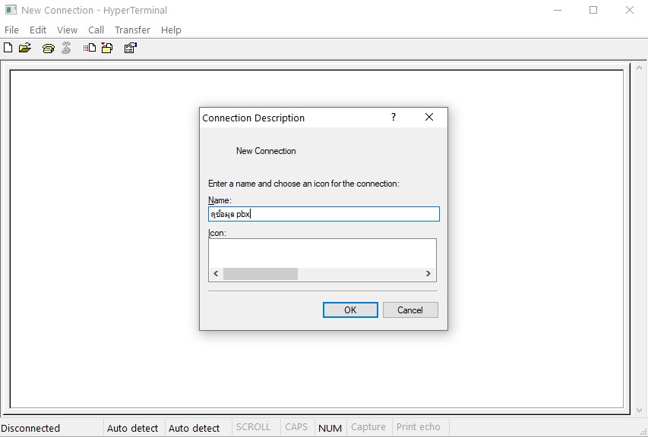The height and width of the screenshot is (437, 648).
Task: Cancel the Connection Description dialog
Action: point(410,310)
